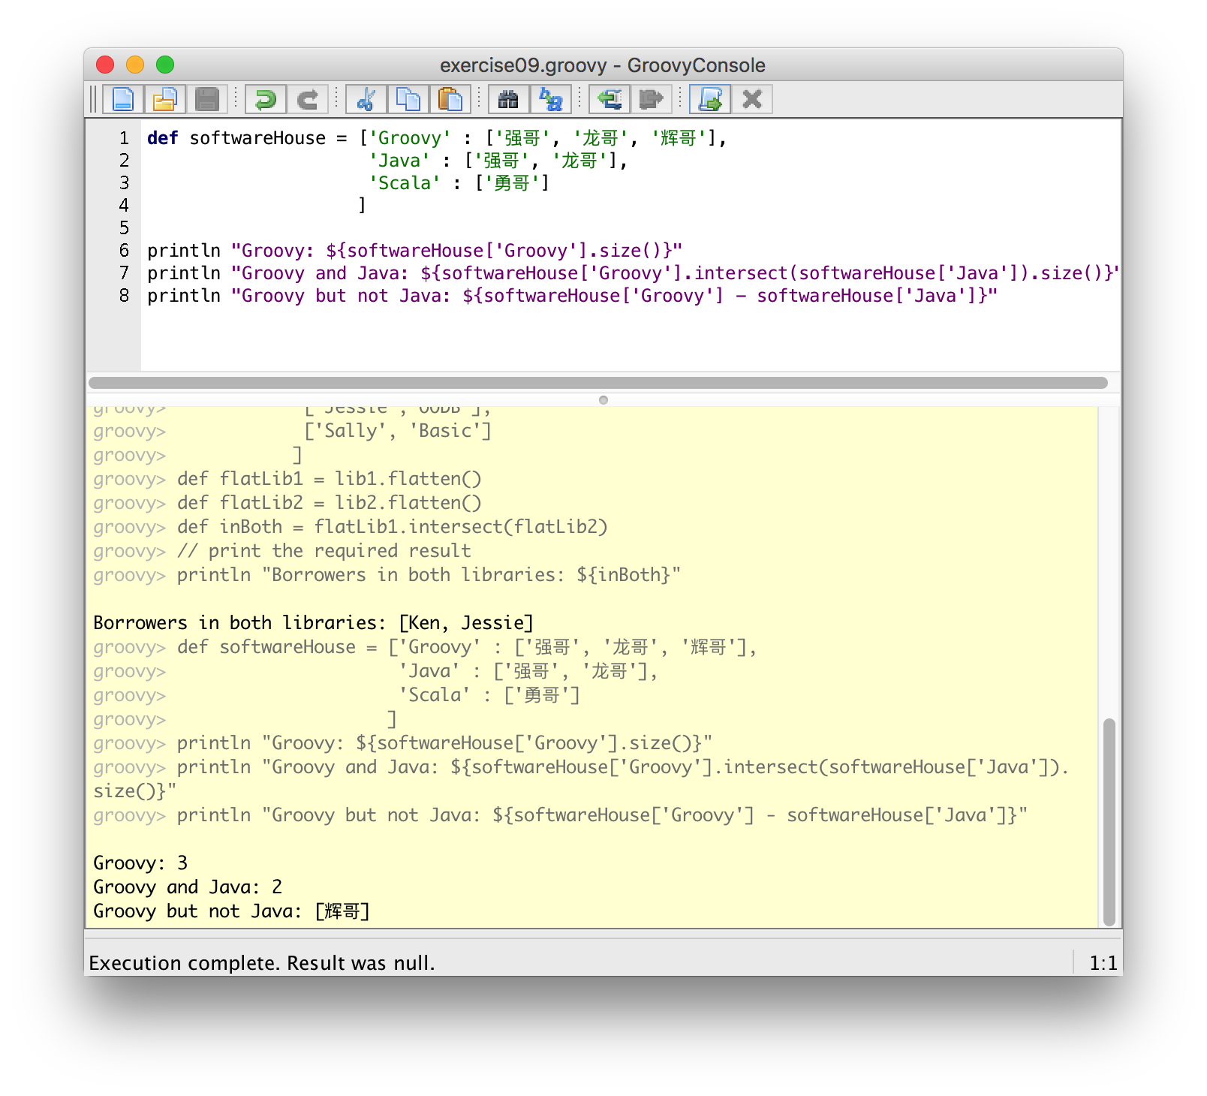Click the split pane divider handle
Image resolution: width=1207 pixels, height=1096 pixels.
603,400
